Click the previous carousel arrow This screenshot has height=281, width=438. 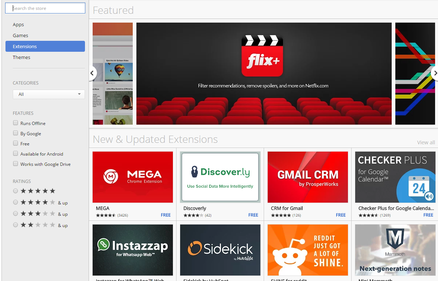point(93,73)
